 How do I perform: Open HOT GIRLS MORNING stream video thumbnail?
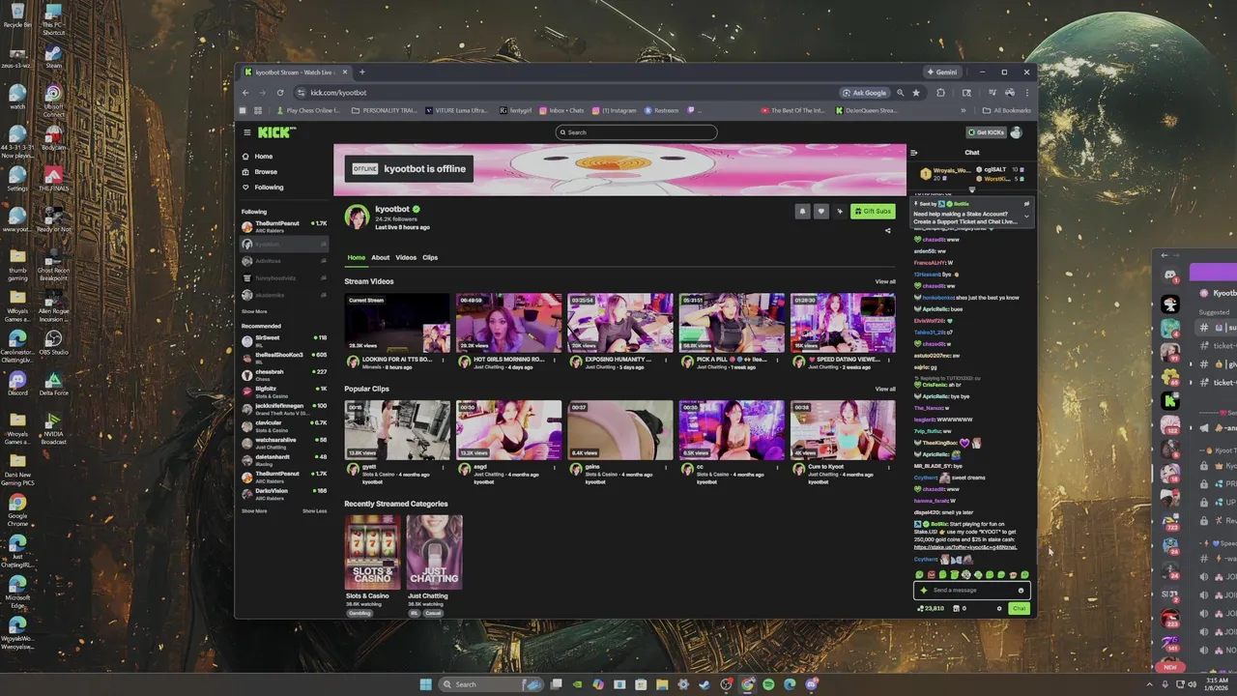pos(509,323)
